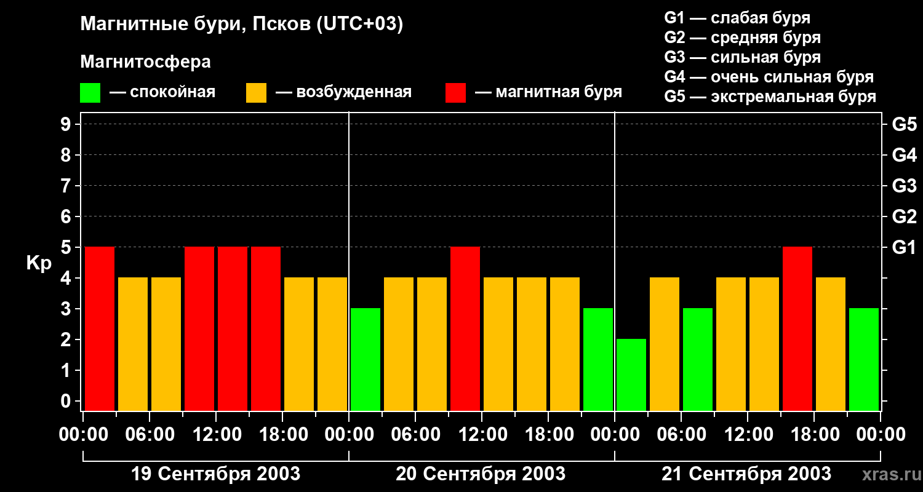Click the '20 Сентября 2003' date label
The image size is (923, 492).
(x=481, y=474)
